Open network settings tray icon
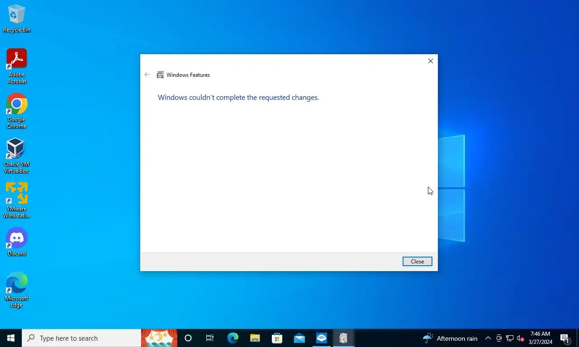The width and height of the screenshot is (579, 347). (x=510, y=338)
